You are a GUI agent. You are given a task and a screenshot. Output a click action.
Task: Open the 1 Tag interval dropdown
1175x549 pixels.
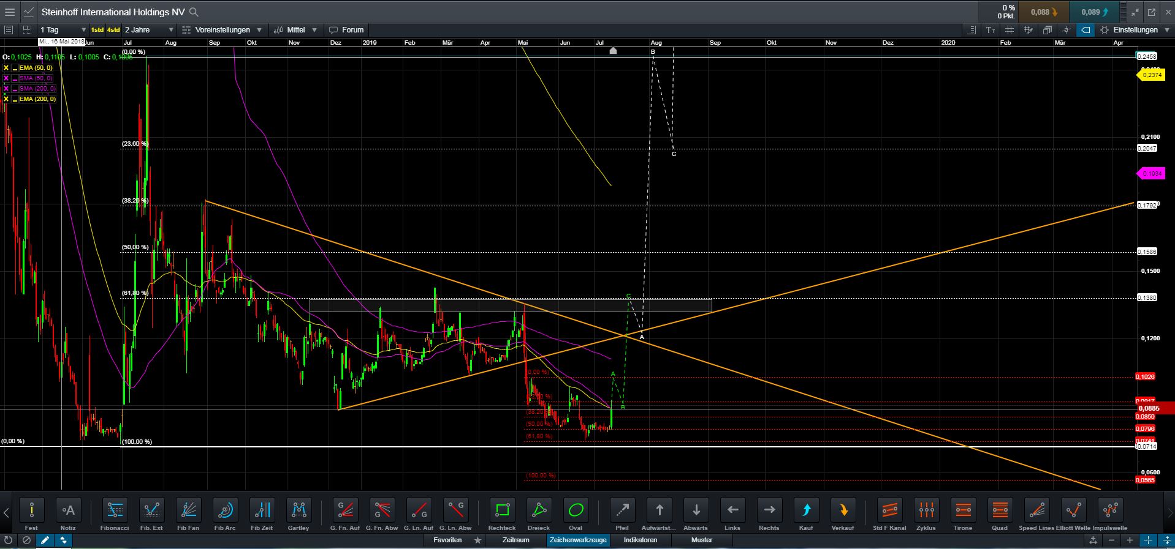click(63, 29)
